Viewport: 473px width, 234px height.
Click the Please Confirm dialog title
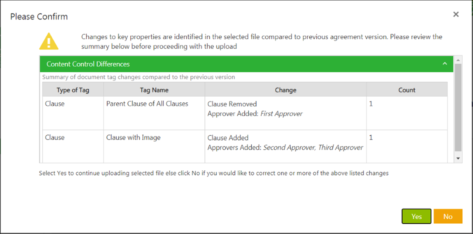click(39, 17)
